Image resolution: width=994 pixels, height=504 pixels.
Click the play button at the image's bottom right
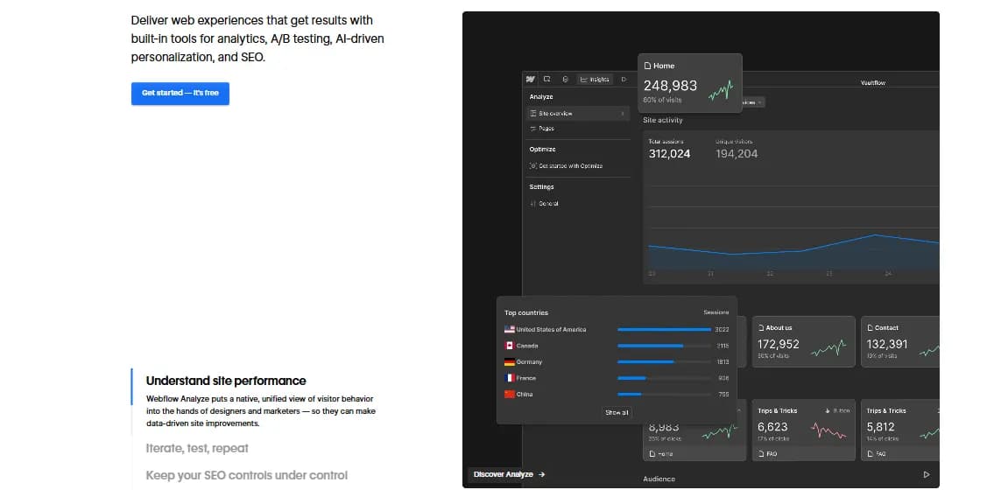(927, 475)
